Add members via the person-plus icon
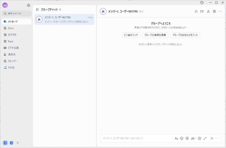Image resolution: width=226 pixels, height=148 pixels. [x=208, y=11]
